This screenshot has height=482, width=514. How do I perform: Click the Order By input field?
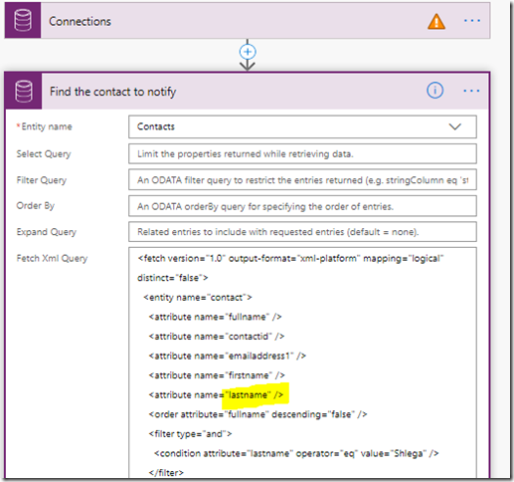point(302,206)
